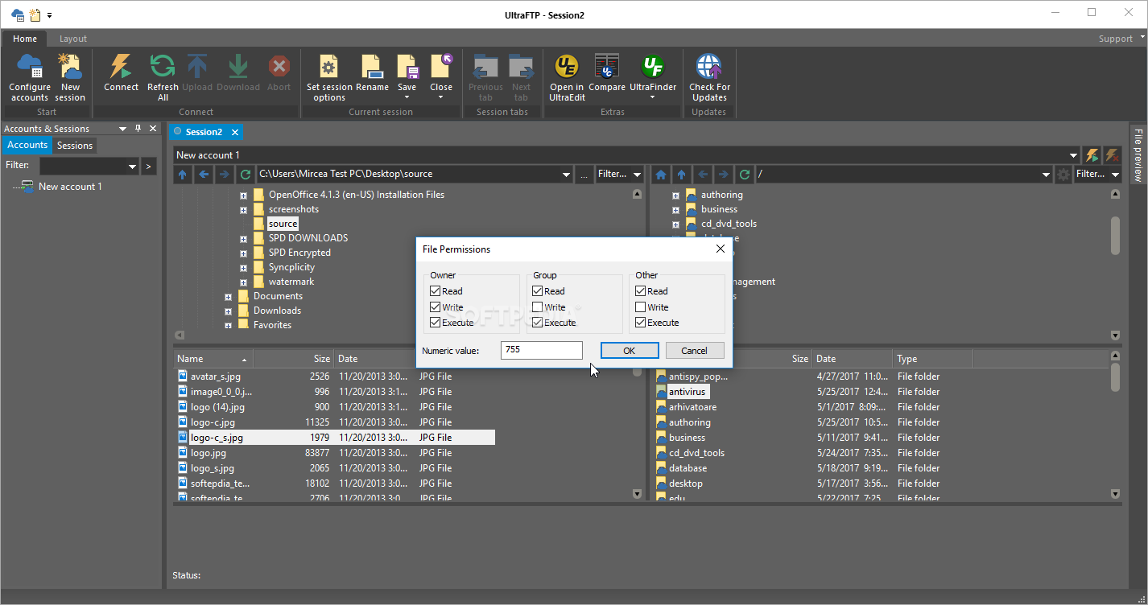Launch the Compare tool
Viewport: 1148px width, 605px height.
coord(607,73)
